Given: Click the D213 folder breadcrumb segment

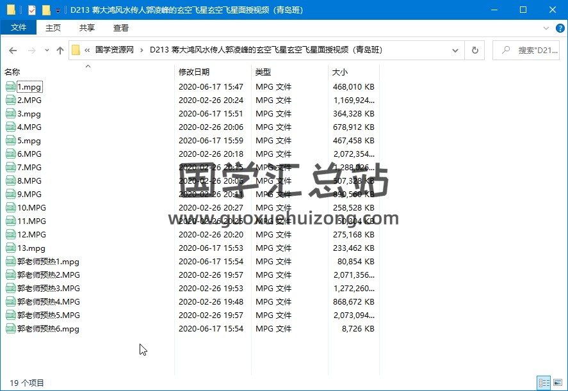Looking at the screenshot, I should pos(266,50).
